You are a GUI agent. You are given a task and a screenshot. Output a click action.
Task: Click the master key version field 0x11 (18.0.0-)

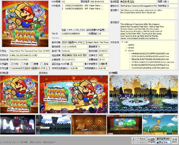(x=75, y=59)
